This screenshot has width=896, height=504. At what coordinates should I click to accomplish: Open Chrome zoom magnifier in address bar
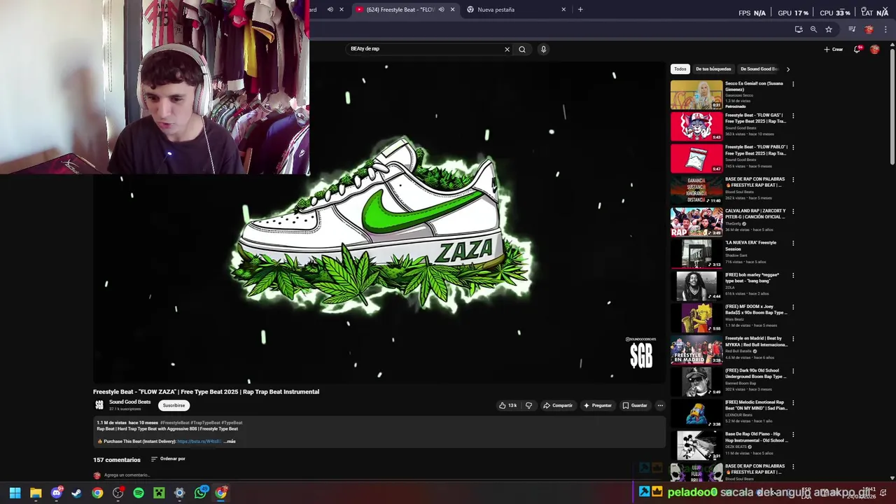[x=813, y=29]
